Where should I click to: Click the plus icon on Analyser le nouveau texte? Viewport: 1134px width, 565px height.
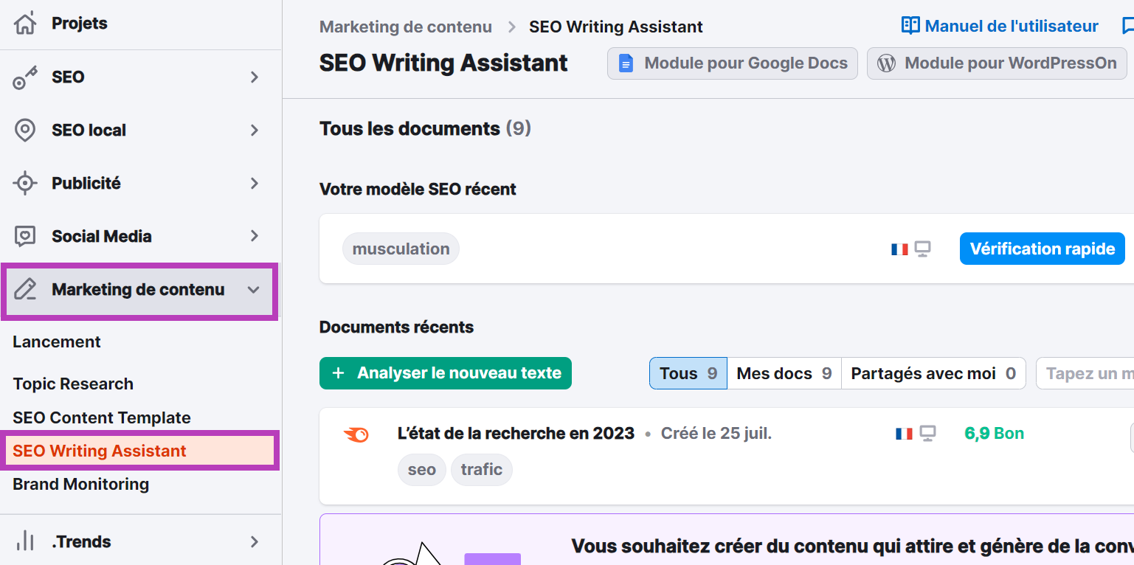coord(339,373)
